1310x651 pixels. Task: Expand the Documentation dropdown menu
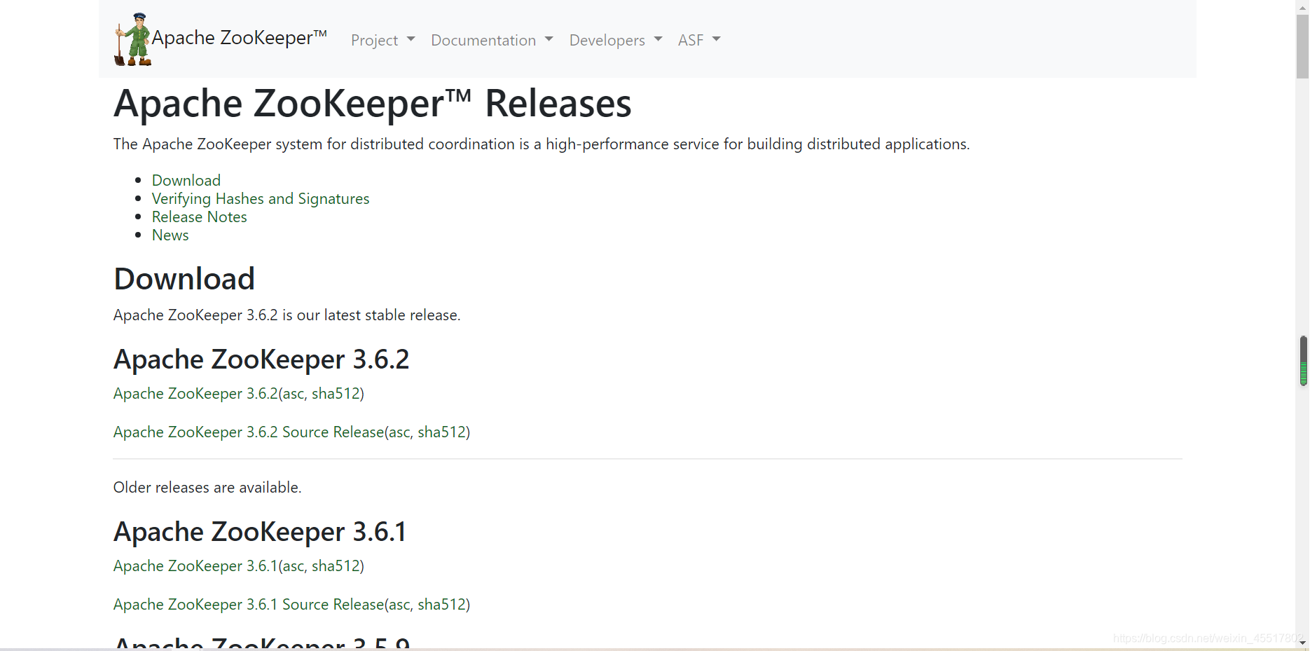(x=492, y=40)
